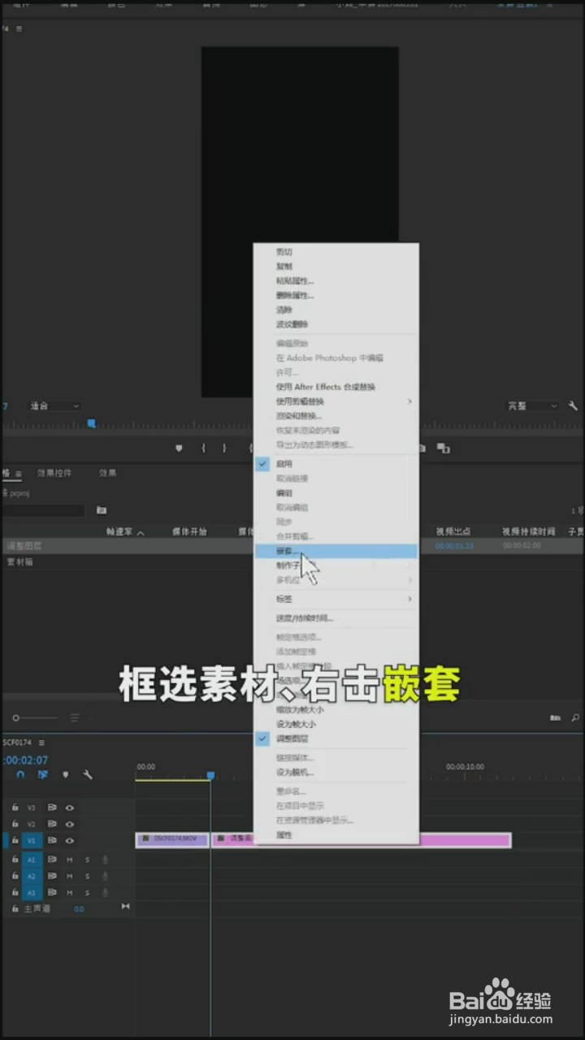Toggle lock on the A3 track
The width and height of the screenshot is (585, 1040).
coord(15,892)
